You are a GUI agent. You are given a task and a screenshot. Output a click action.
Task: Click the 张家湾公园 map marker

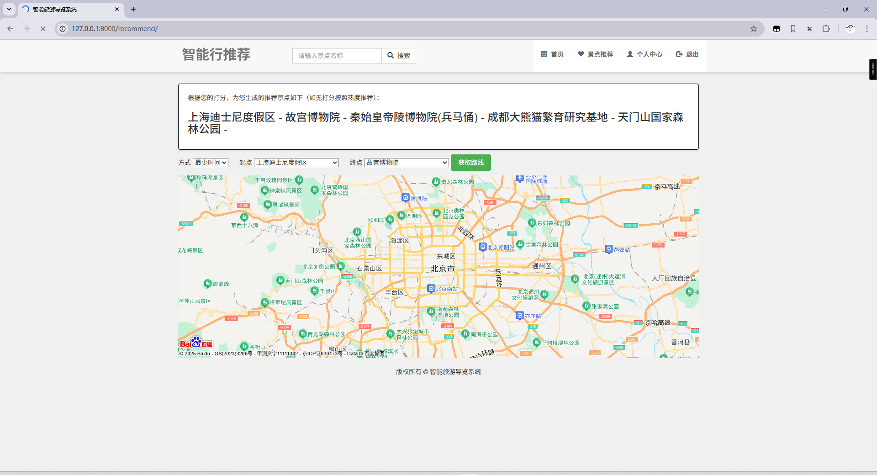(586, 306)
